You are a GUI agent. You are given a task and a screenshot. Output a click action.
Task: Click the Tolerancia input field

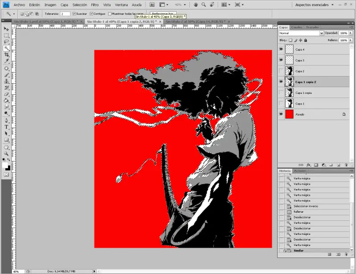coord(65,14)
